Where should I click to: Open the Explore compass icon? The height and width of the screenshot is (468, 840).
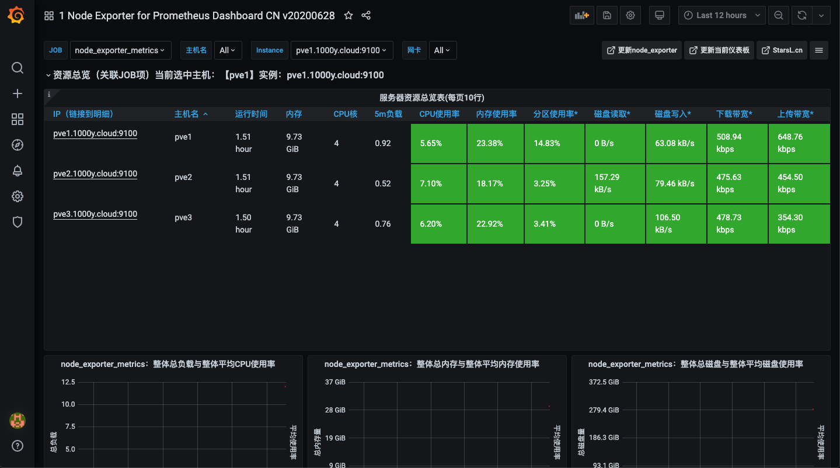[18, 145]
